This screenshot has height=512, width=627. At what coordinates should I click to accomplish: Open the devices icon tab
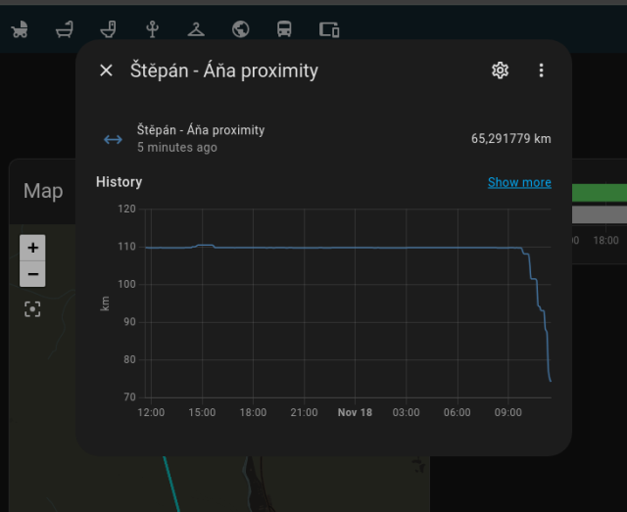coord(329,29)
